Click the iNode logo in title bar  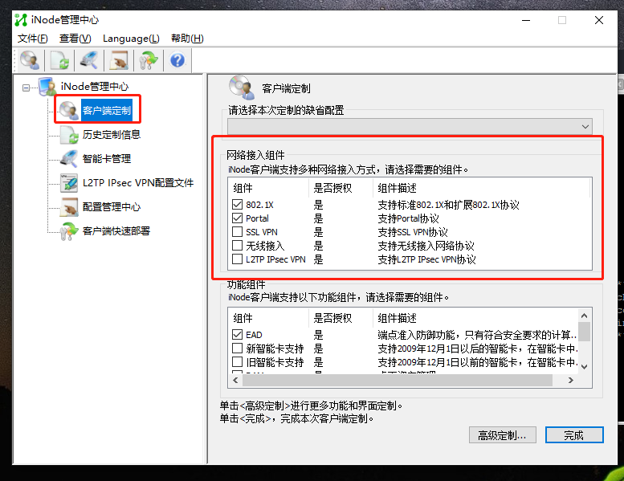point(21,20)
